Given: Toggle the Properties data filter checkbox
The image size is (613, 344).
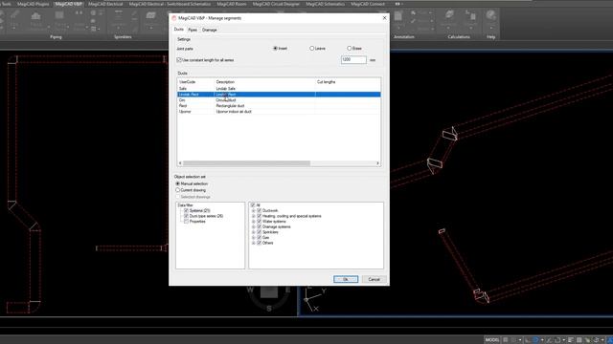Looking at the screenshot, I should pyautogui.click(x=186, y=221).
